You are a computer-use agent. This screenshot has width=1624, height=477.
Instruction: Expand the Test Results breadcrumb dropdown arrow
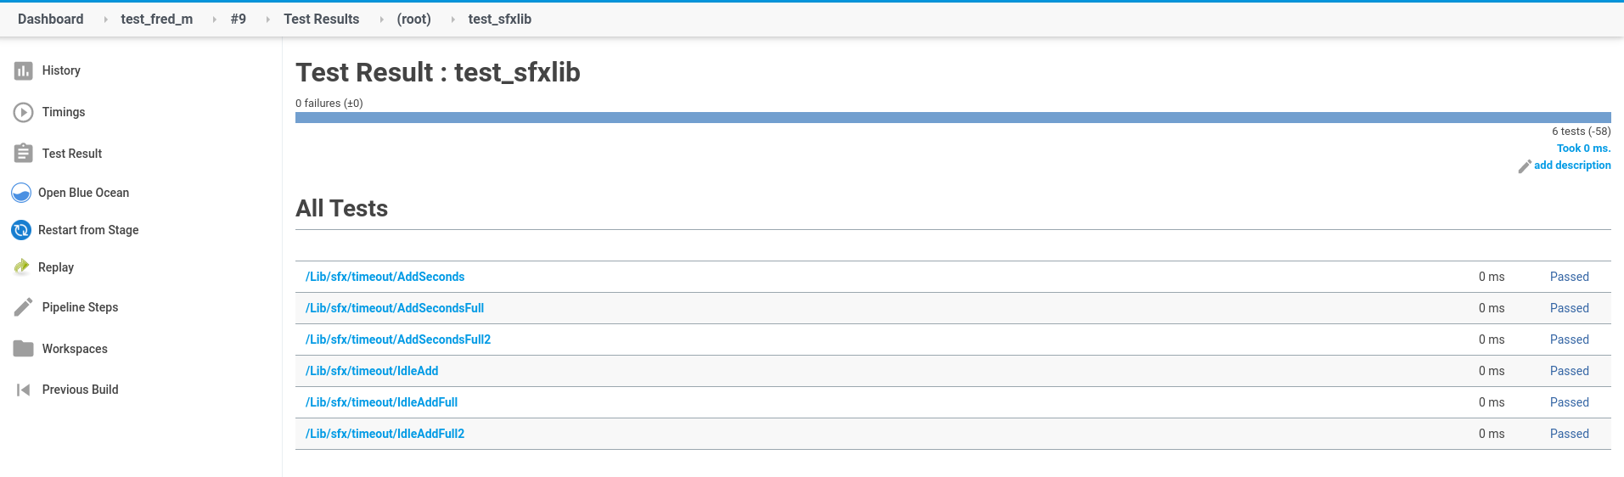381,20
